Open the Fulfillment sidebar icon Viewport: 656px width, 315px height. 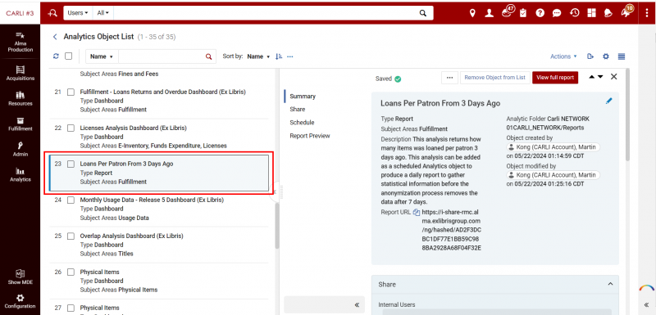[x=20, y=124]
